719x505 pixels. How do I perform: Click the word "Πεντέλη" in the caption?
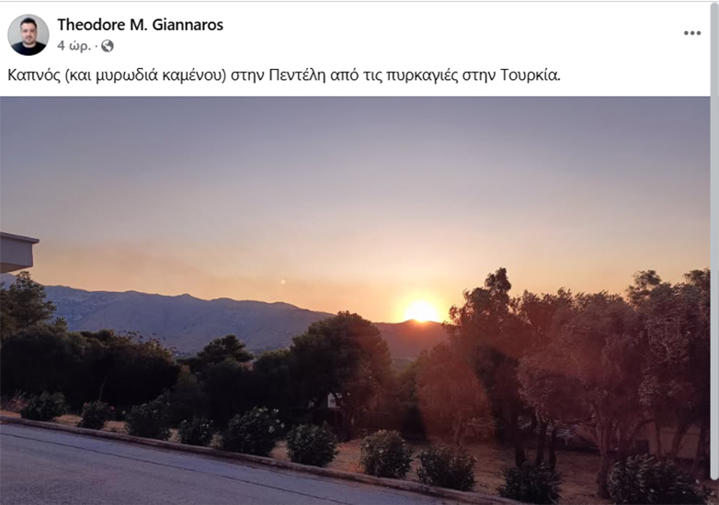coord(298,75)
